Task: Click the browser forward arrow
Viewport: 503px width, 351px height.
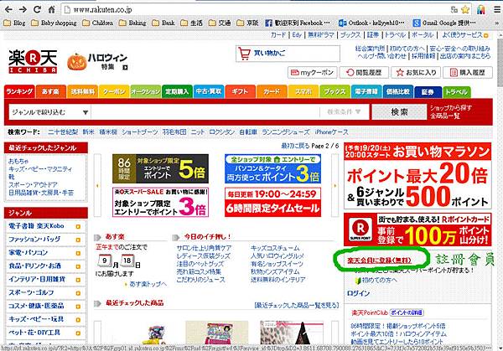Action: [x=23, y=9]
